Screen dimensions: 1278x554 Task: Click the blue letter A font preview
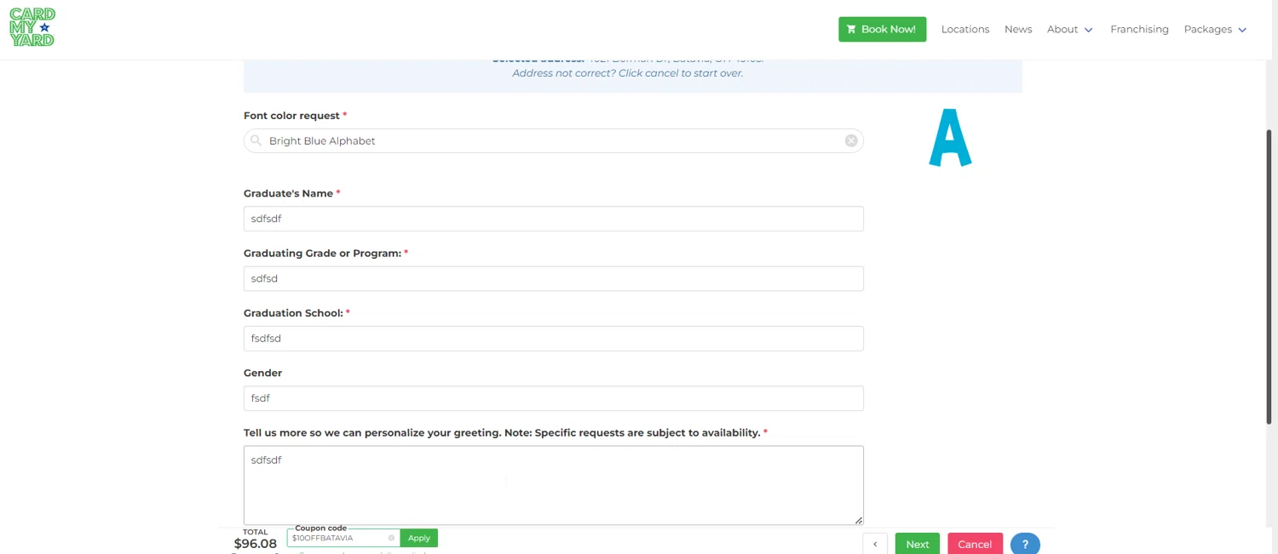[950, 138]
